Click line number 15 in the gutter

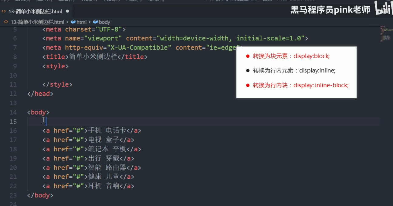[x=13, y=121]
